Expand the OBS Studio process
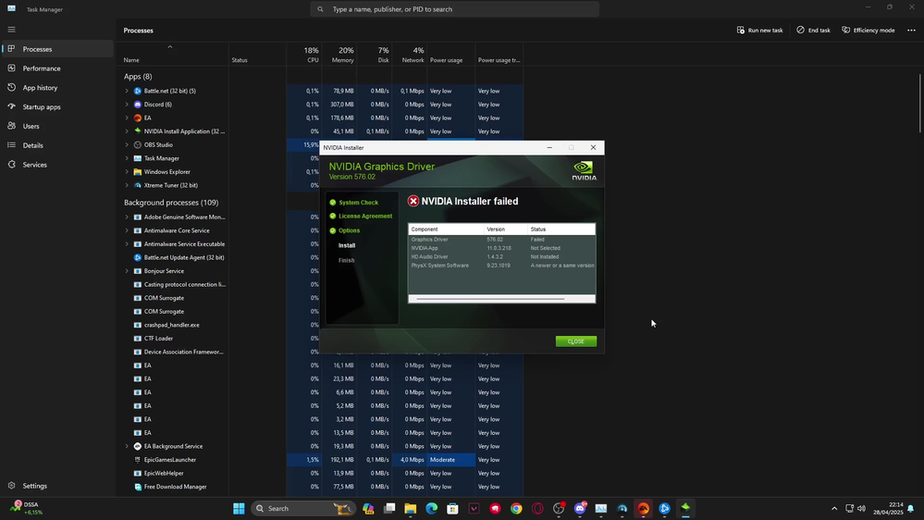Viewport: 924px width, 520px height. (127, 144)
